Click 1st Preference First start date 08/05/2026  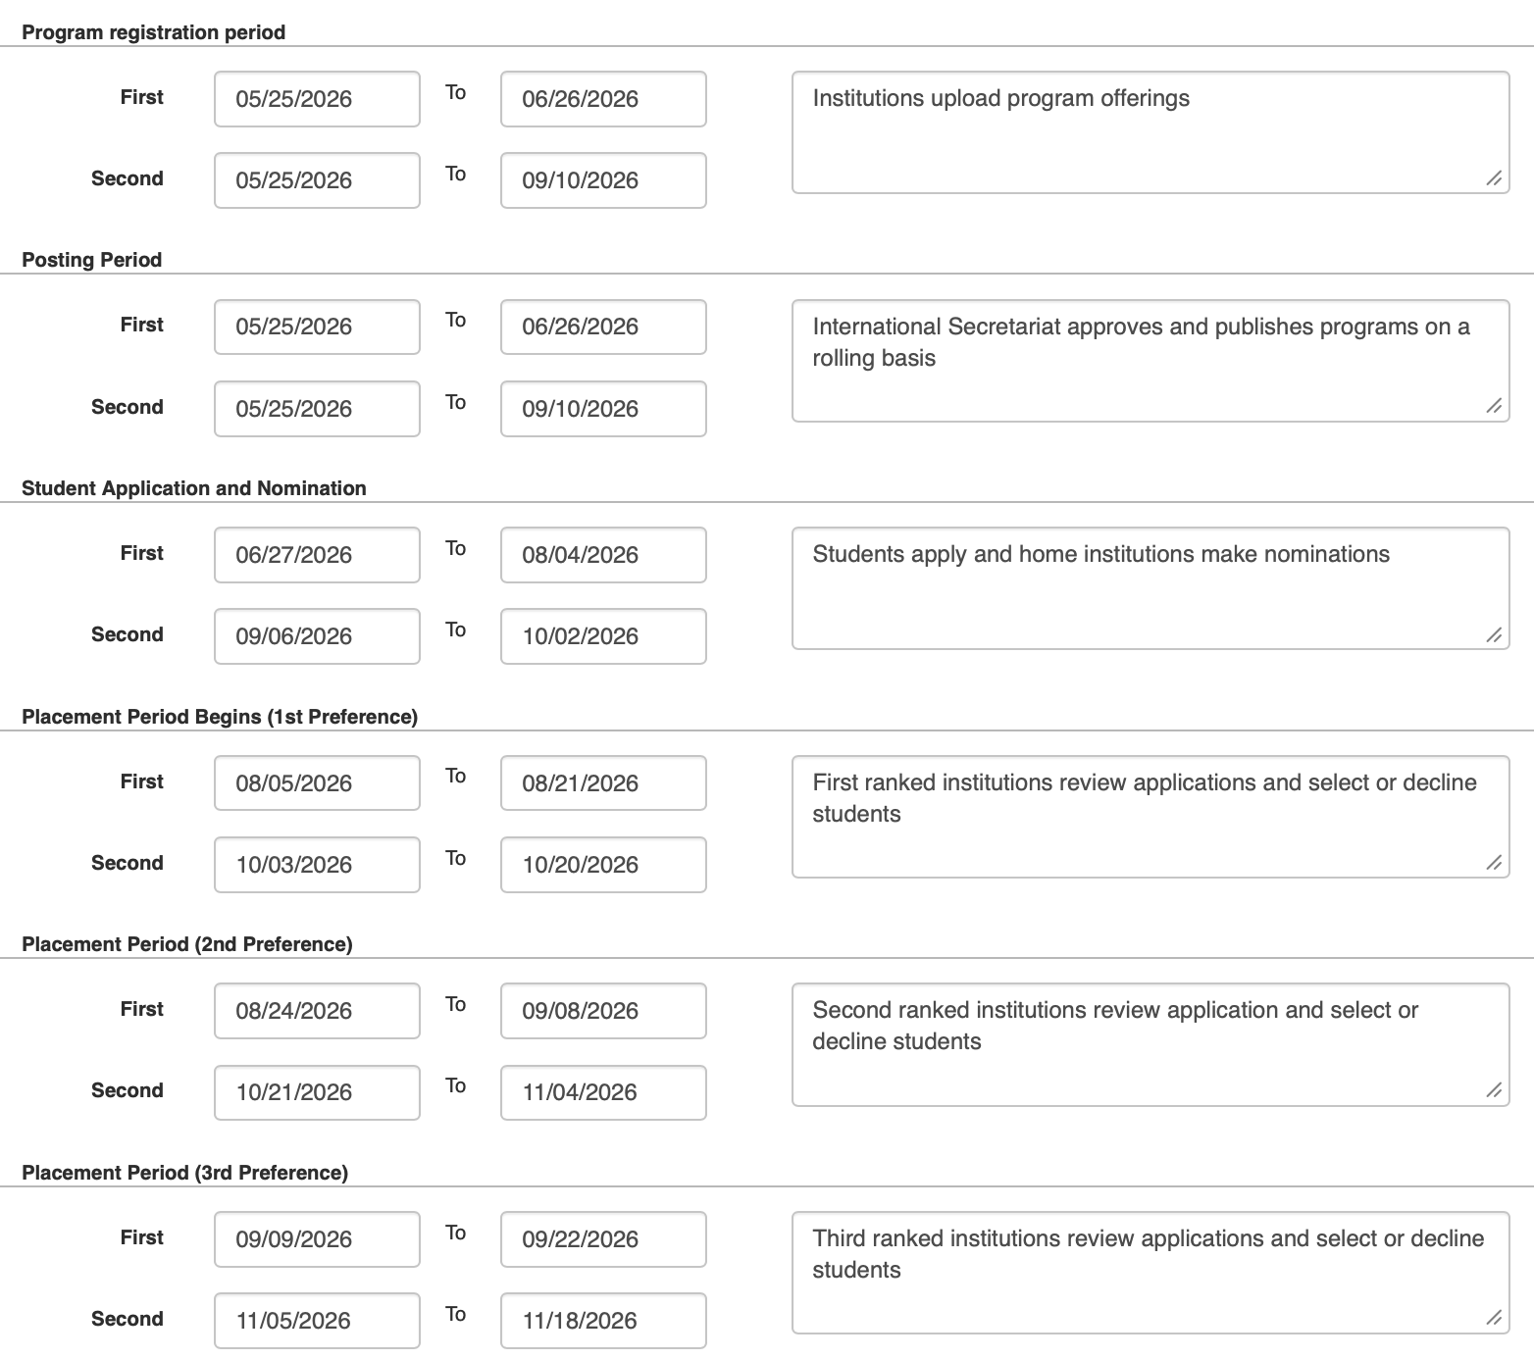pyautogui.click(x=317, y=783)
